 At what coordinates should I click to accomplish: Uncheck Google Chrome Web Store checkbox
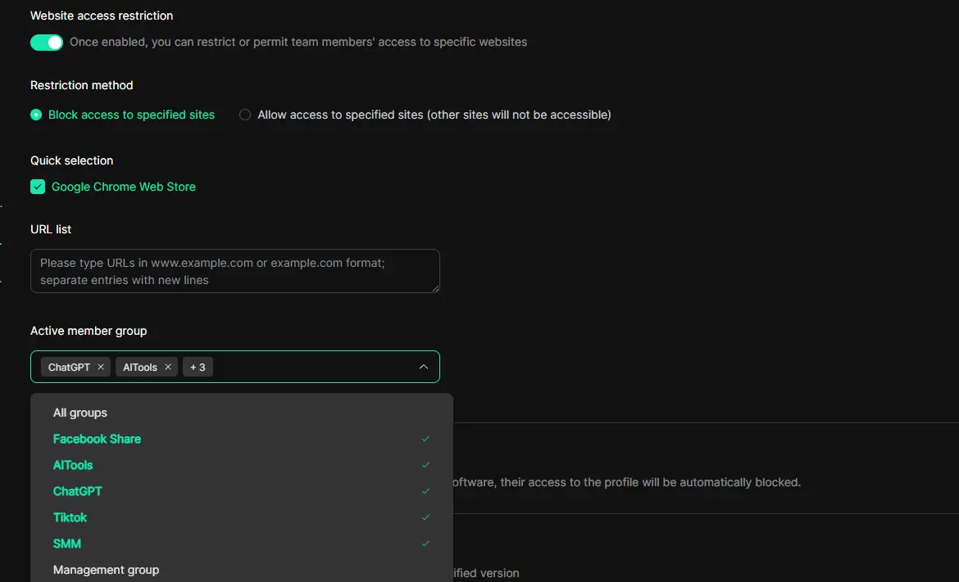38,187
